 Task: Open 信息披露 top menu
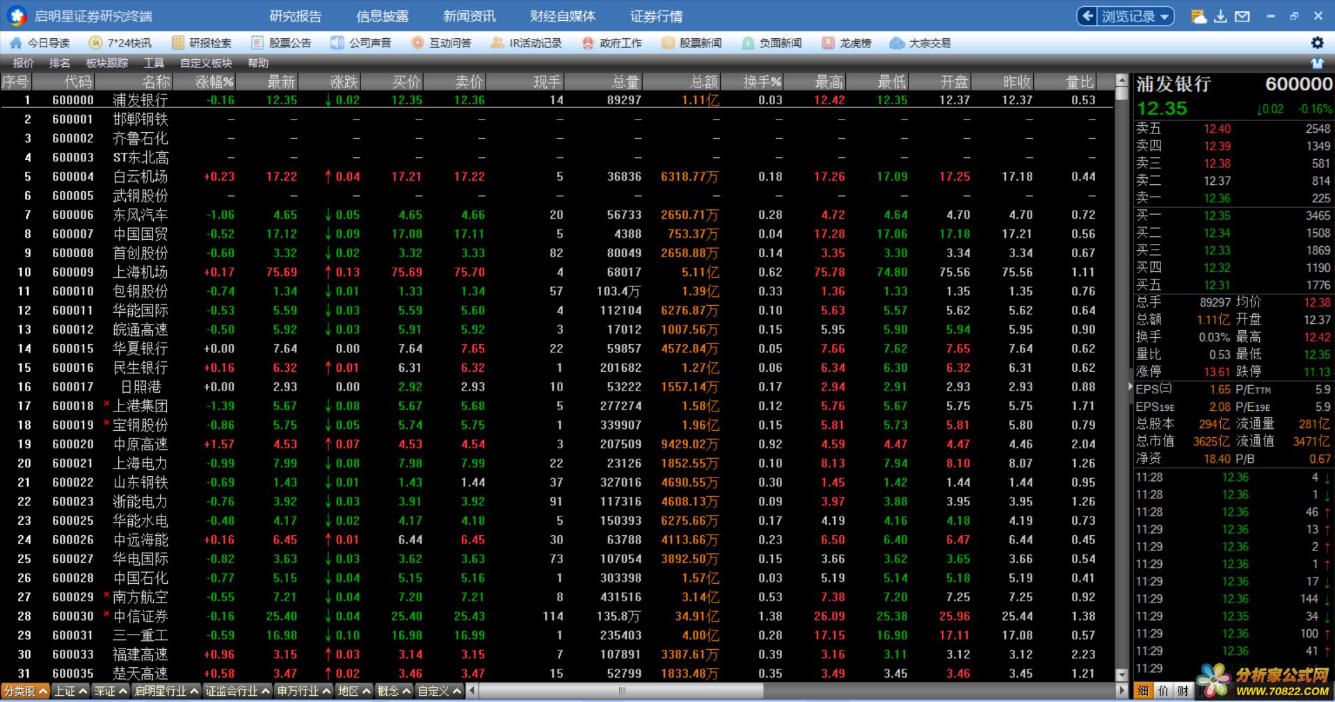pos(383,16)
